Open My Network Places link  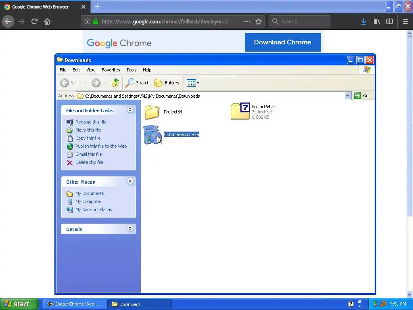tap(94, 209)
